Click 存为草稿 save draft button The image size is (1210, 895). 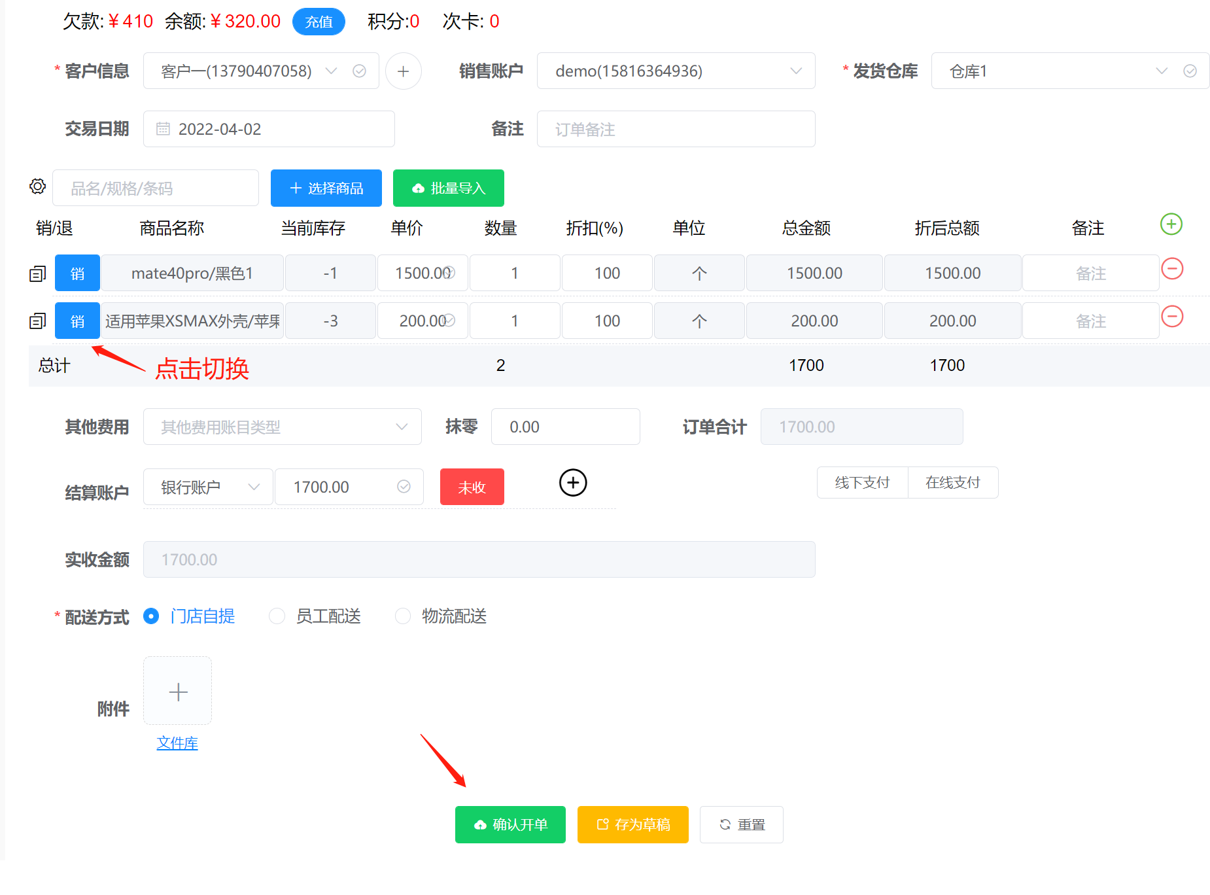click(x=633, y=824)
